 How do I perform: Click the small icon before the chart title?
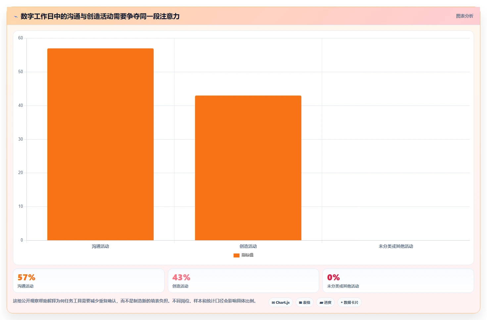[16, 17]
